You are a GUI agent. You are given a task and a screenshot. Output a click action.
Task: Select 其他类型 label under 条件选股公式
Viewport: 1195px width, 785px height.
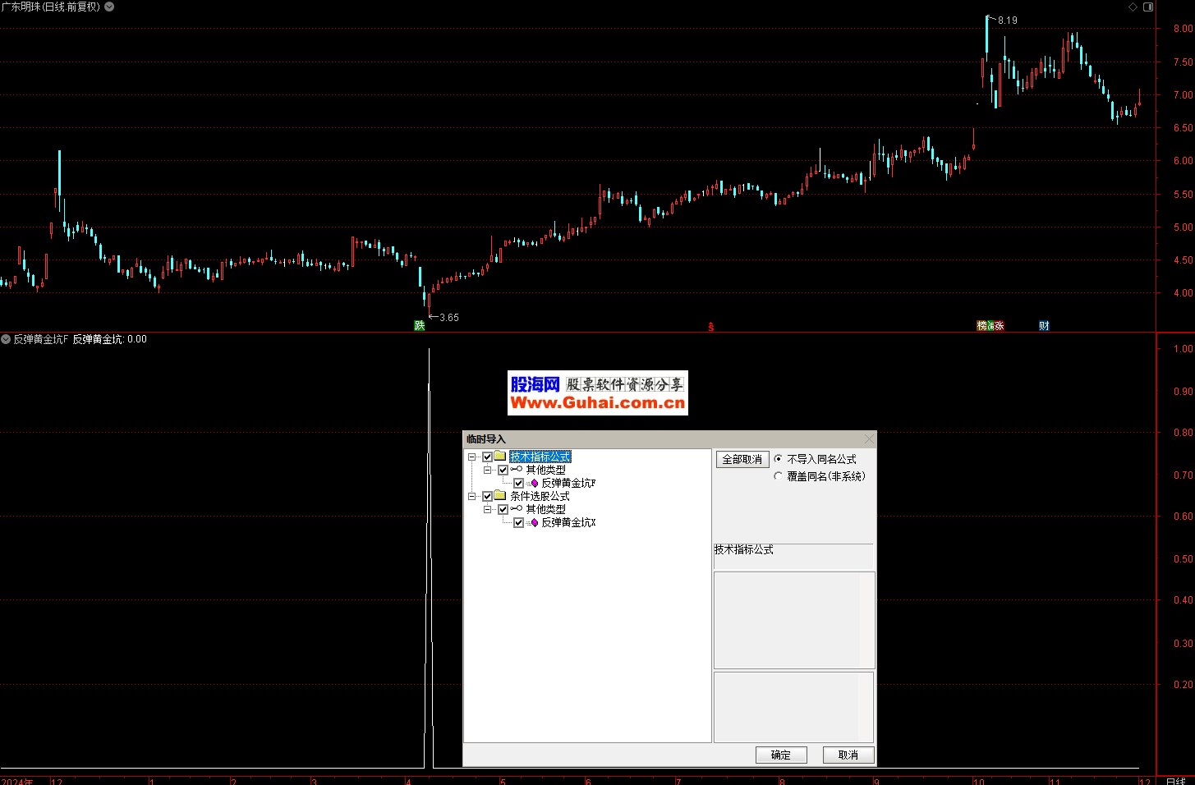(546, 509)
